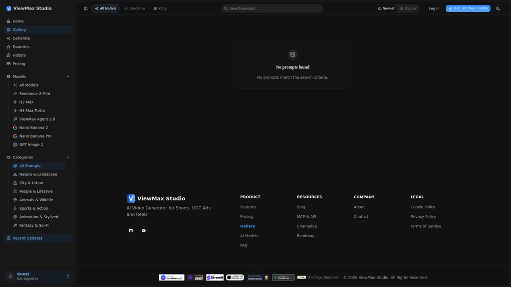Select Seedance 2 Mini model
This screenshot has height=287, width=511.
click(38, 93)
